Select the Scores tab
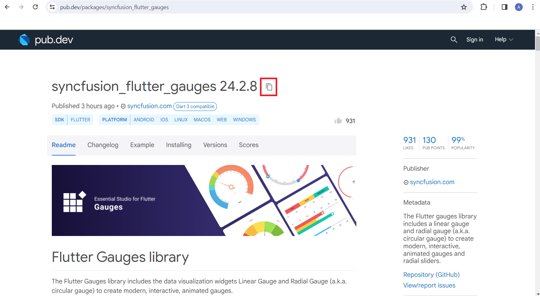Screen dimensions: 540x296 coord(249,145)
